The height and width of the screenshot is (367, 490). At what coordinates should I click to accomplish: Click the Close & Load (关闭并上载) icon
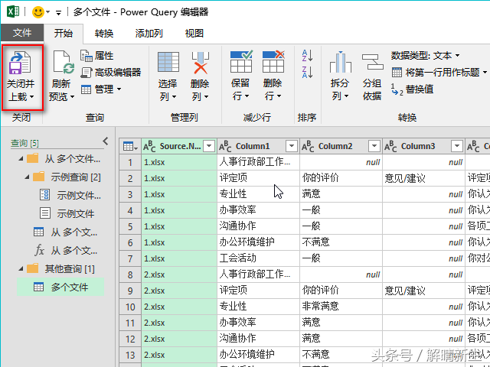20,63
